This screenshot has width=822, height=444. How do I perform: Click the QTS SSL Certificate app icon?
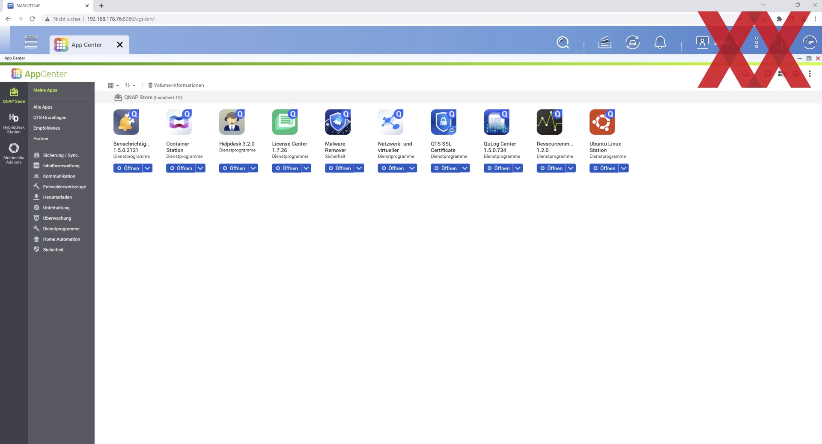pos(444,122)
